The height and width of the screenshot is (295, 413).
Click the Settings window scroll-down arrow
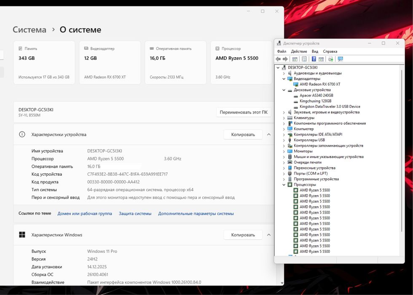click(x=282, y=283)
